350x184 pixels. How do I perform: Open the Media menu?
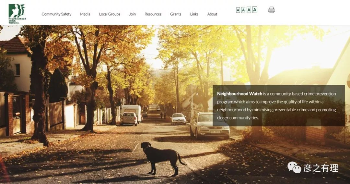(85, 14)
